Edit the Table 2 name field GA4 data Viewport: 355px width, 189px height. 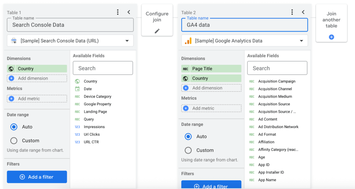(x=244, y=25)
